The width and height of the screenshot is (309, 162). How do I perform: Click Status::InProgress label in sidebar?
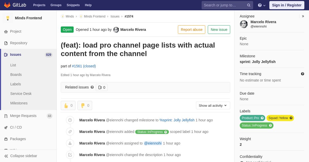coord(256,125)
